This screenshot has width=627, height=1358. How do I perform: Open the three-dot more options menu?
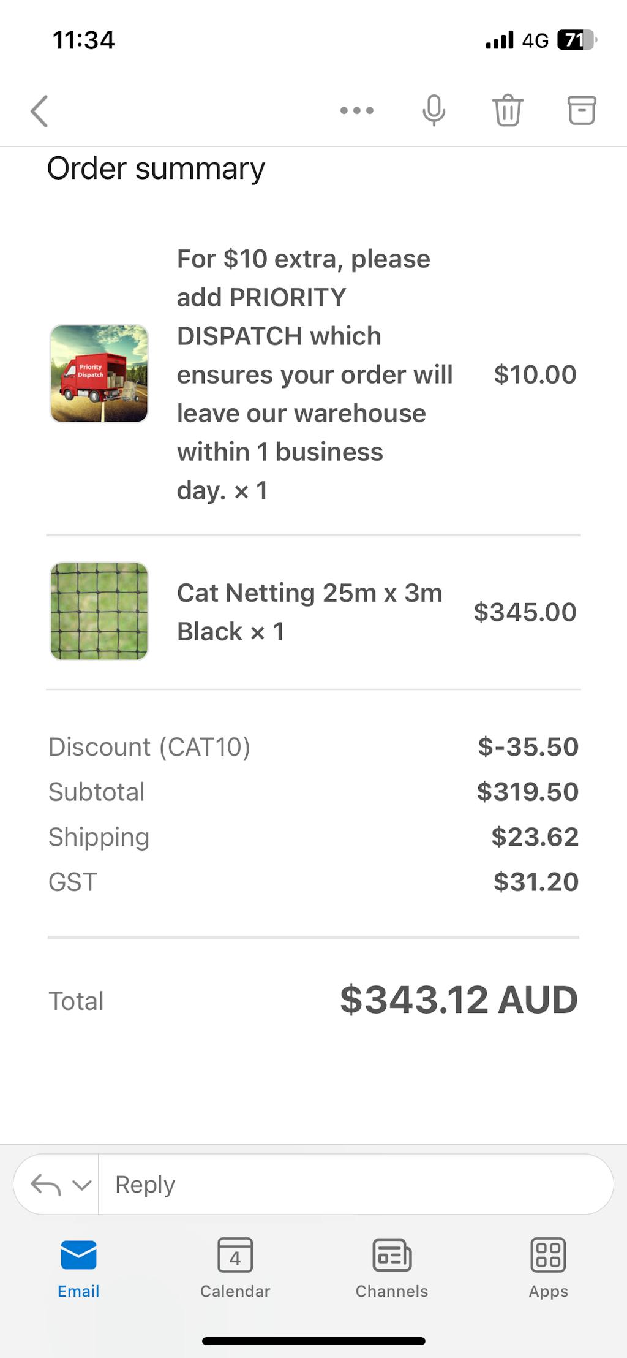coord(357,111)
